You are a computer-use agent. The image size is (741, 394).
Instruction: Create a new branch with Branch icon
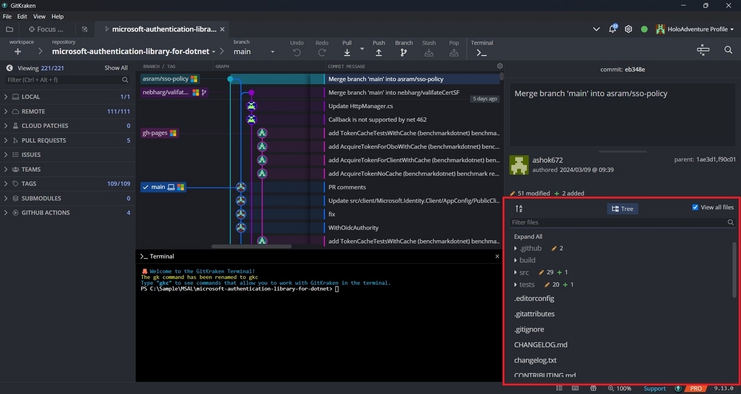click(404, 52)
